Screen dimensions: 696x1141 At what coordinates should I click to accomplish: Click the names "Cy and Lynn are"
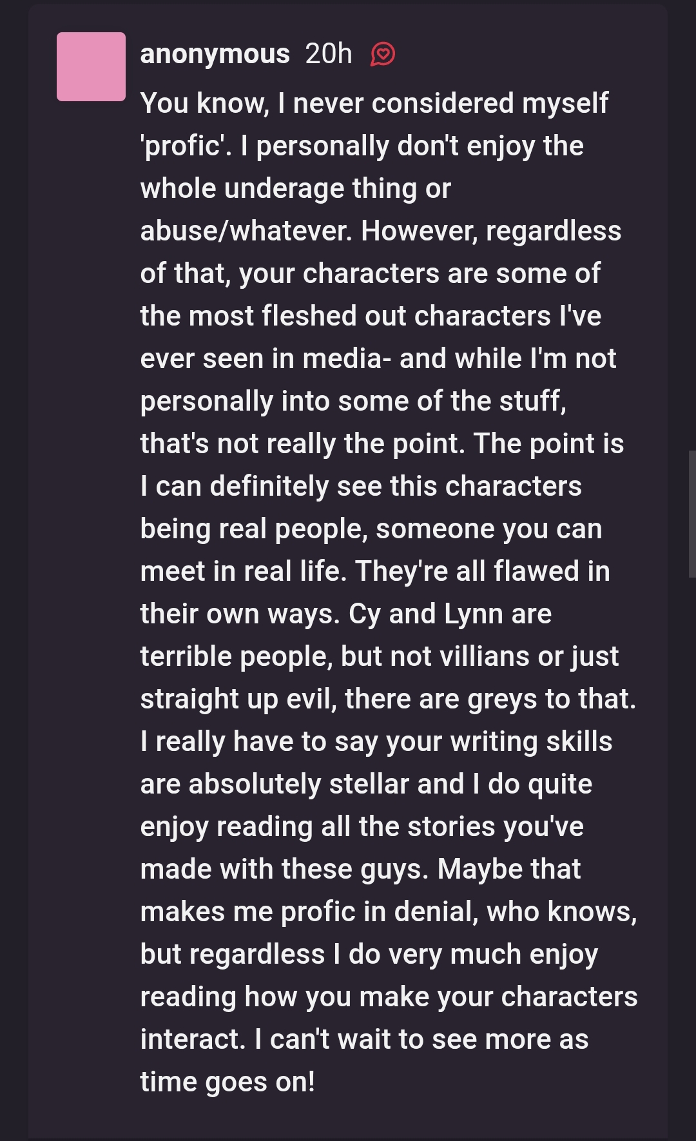(450, 614)
